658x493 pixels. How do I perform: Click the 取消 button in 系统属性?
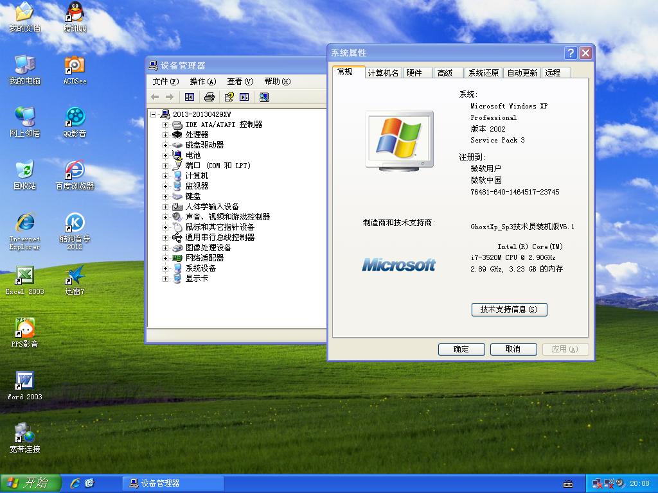(513, 349)
